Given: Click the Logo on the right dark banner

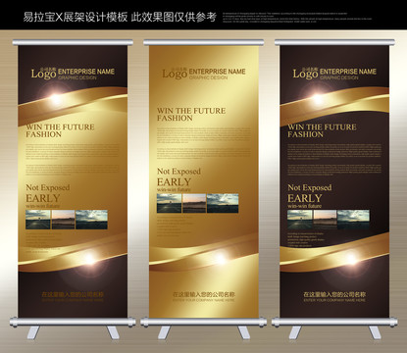Looking at the screenshot, I should pos(305,74).
